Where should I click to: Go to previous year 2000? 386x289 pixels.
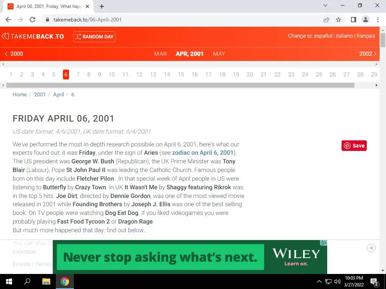(x=14, y=54)
